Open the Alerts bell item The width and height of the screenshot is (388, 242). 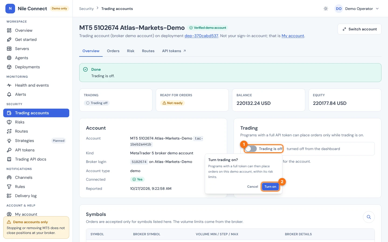coord(36,94)
